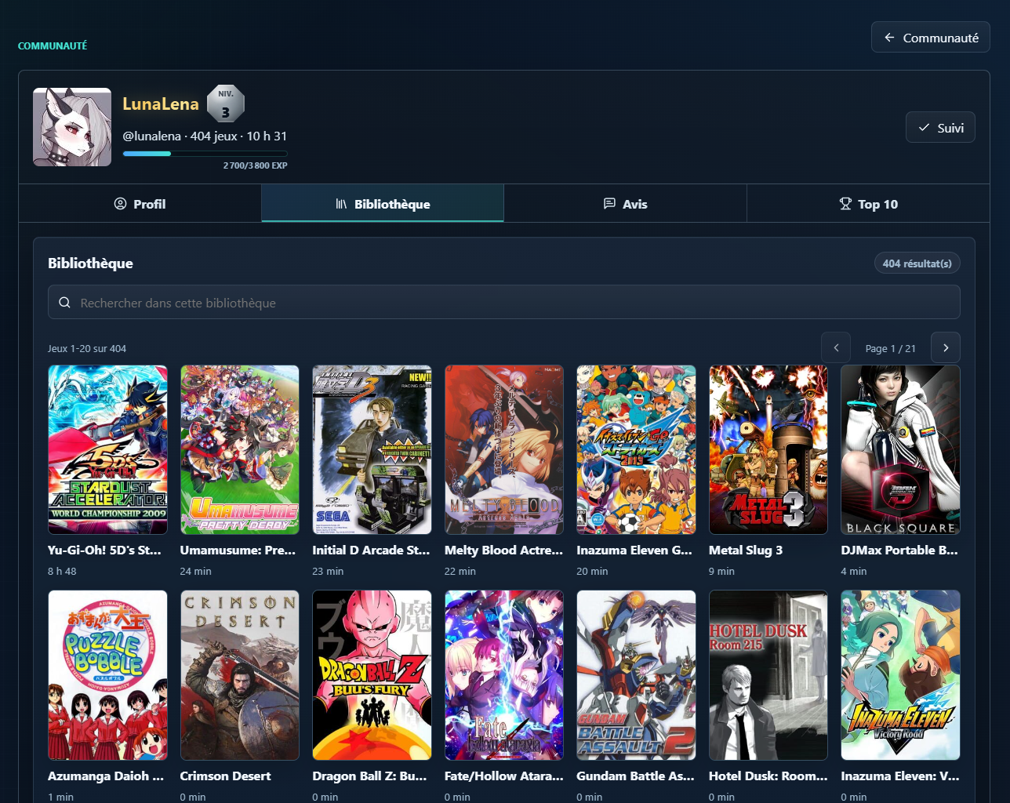The height and width of the screenshot is (803, 1010).
Task: Go to previous page arrow
Action: point(836,347)
